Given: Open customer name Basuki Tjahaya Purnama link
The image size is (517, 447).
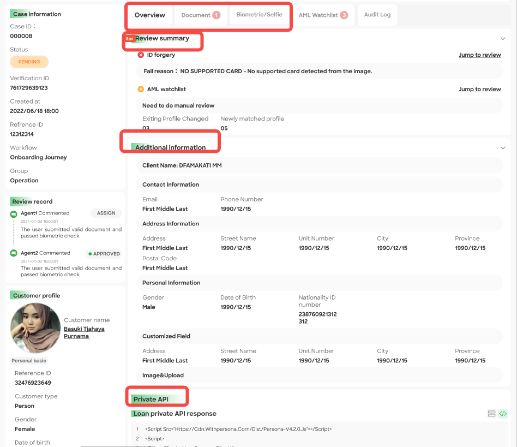Looking at the screenshot, I should (84, 332).
